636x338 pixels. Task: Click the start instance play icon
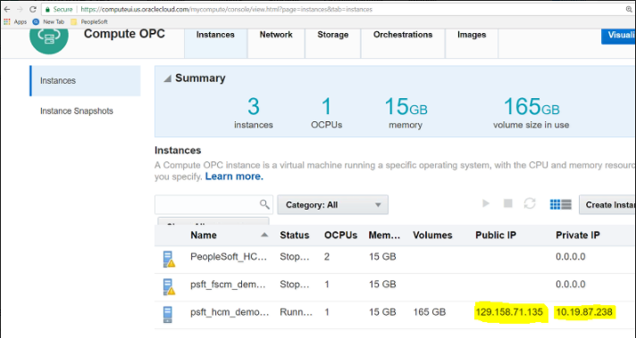[486, 203]
